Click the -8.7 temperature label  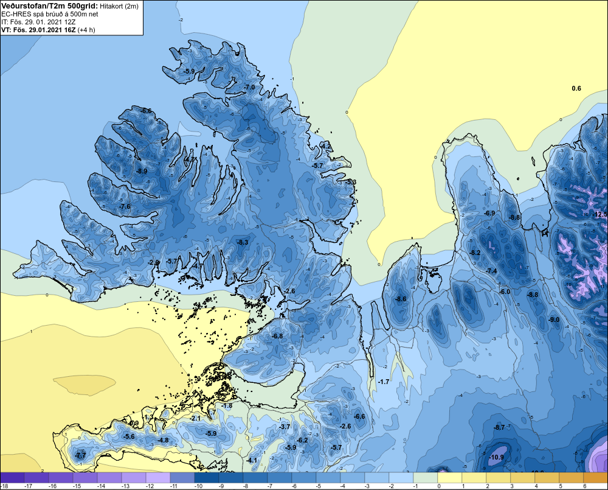[499, 427]
